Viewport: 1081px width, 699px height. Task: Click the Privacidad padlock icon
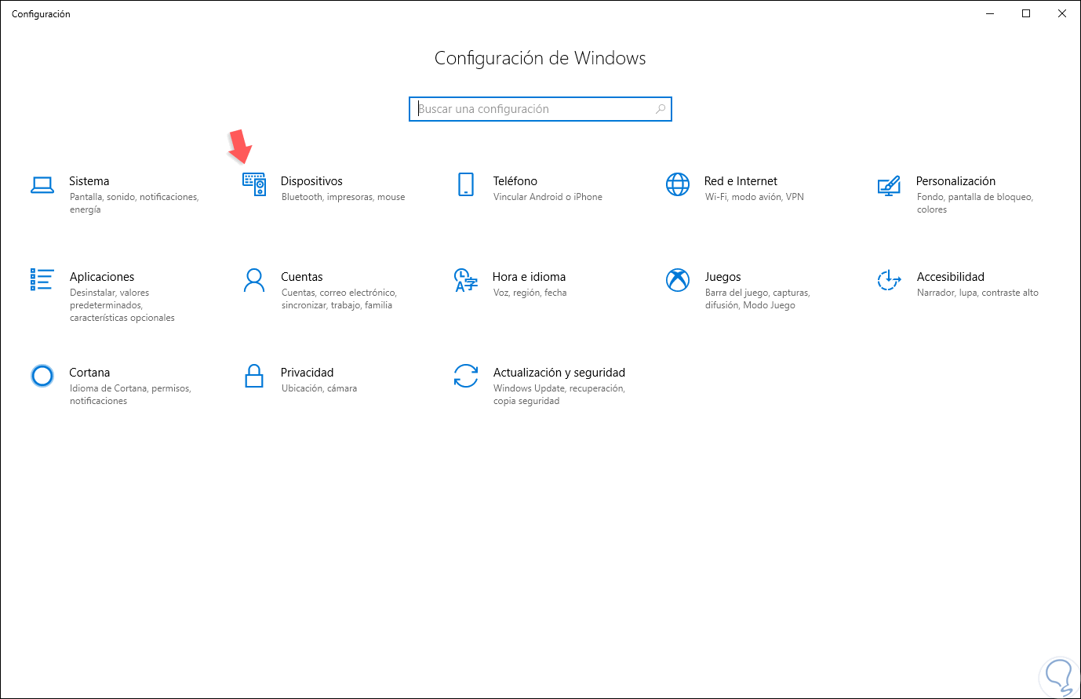point(254,376)
